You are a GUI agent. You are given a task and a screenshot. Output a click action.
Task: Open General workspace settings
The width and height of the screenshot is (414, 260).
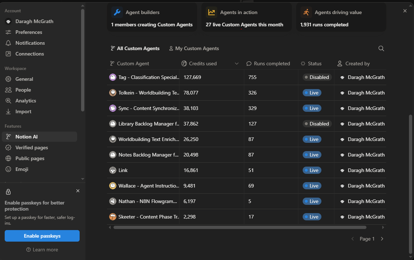coord(24,79)
